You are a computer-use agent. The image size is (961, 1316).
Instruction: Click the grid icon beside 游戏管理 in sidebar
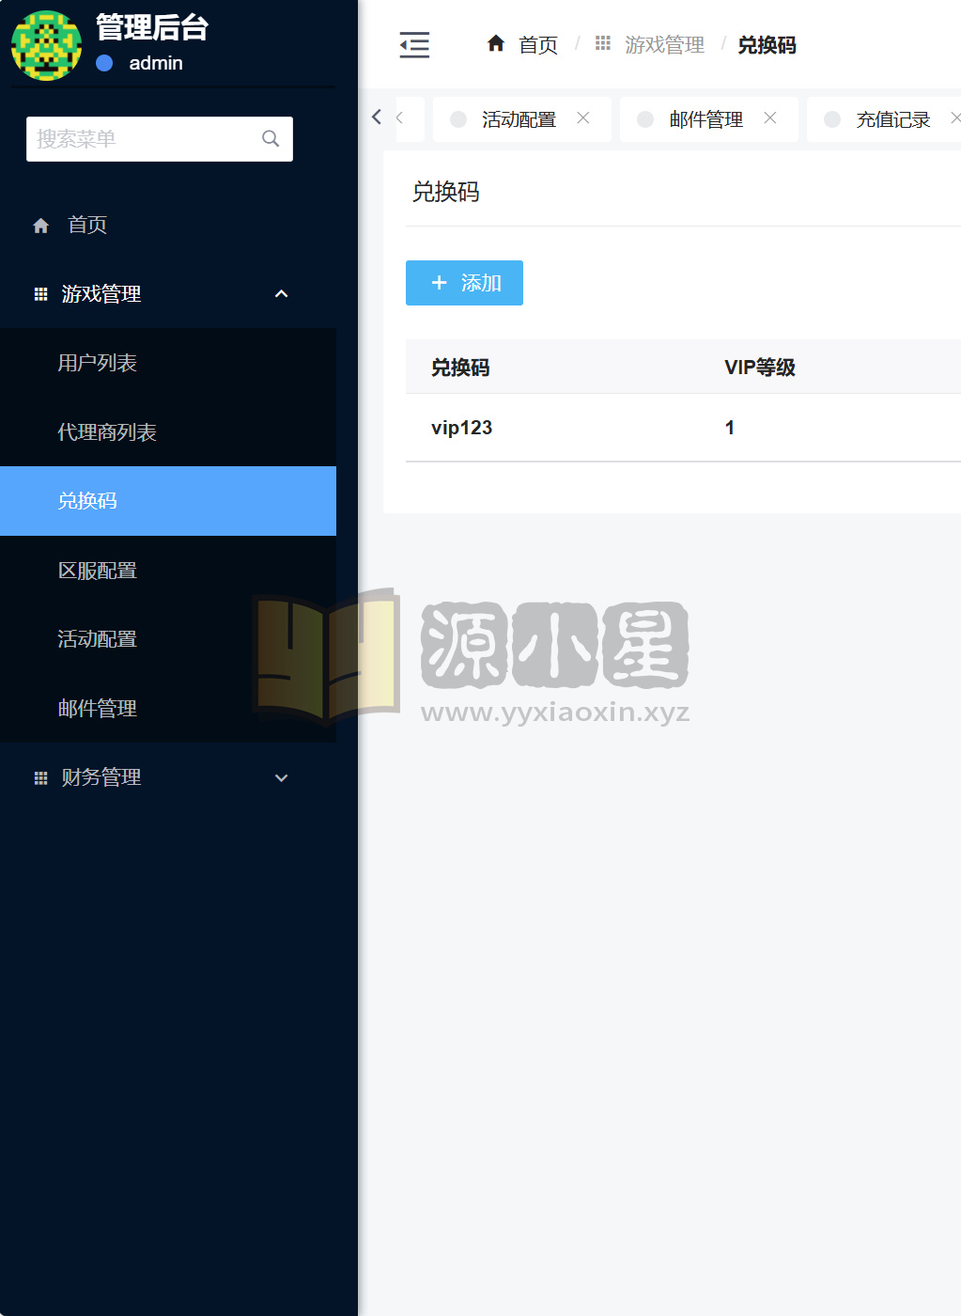40,293
